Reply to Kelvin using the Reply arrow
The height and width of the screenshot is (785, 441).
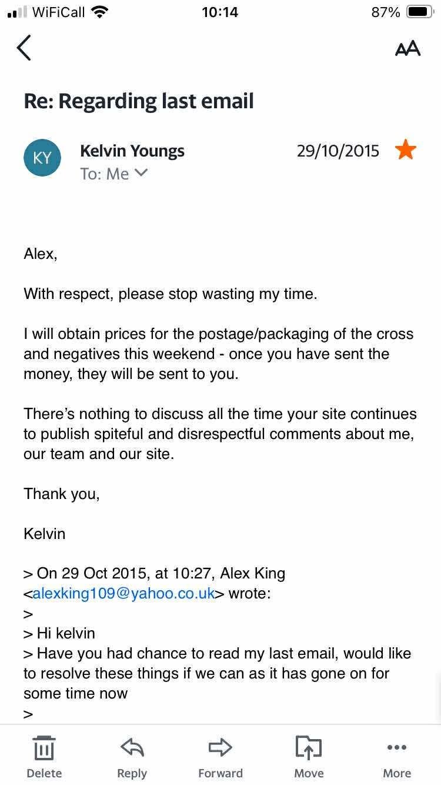point(132,749)
